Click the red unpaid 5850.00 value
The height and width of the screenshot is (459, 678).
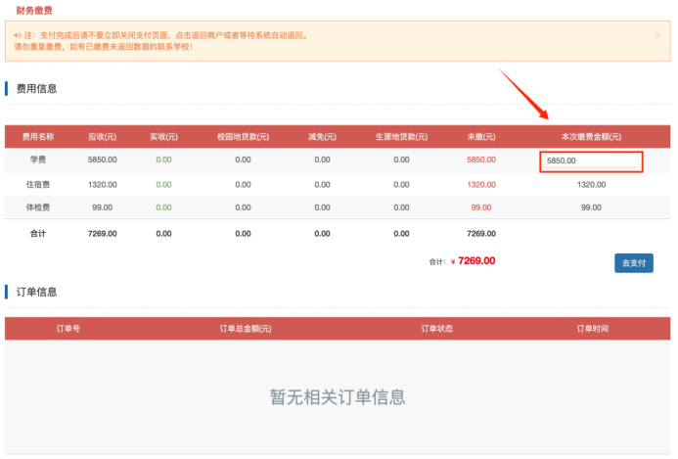481,160
